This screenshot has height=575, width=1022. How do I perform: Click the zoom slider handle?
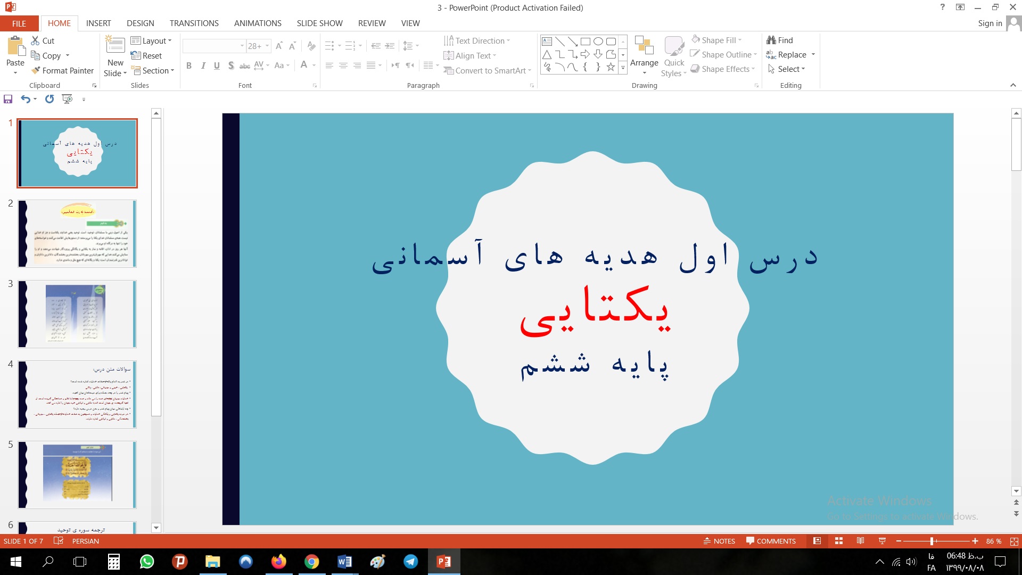pos(932,541)
